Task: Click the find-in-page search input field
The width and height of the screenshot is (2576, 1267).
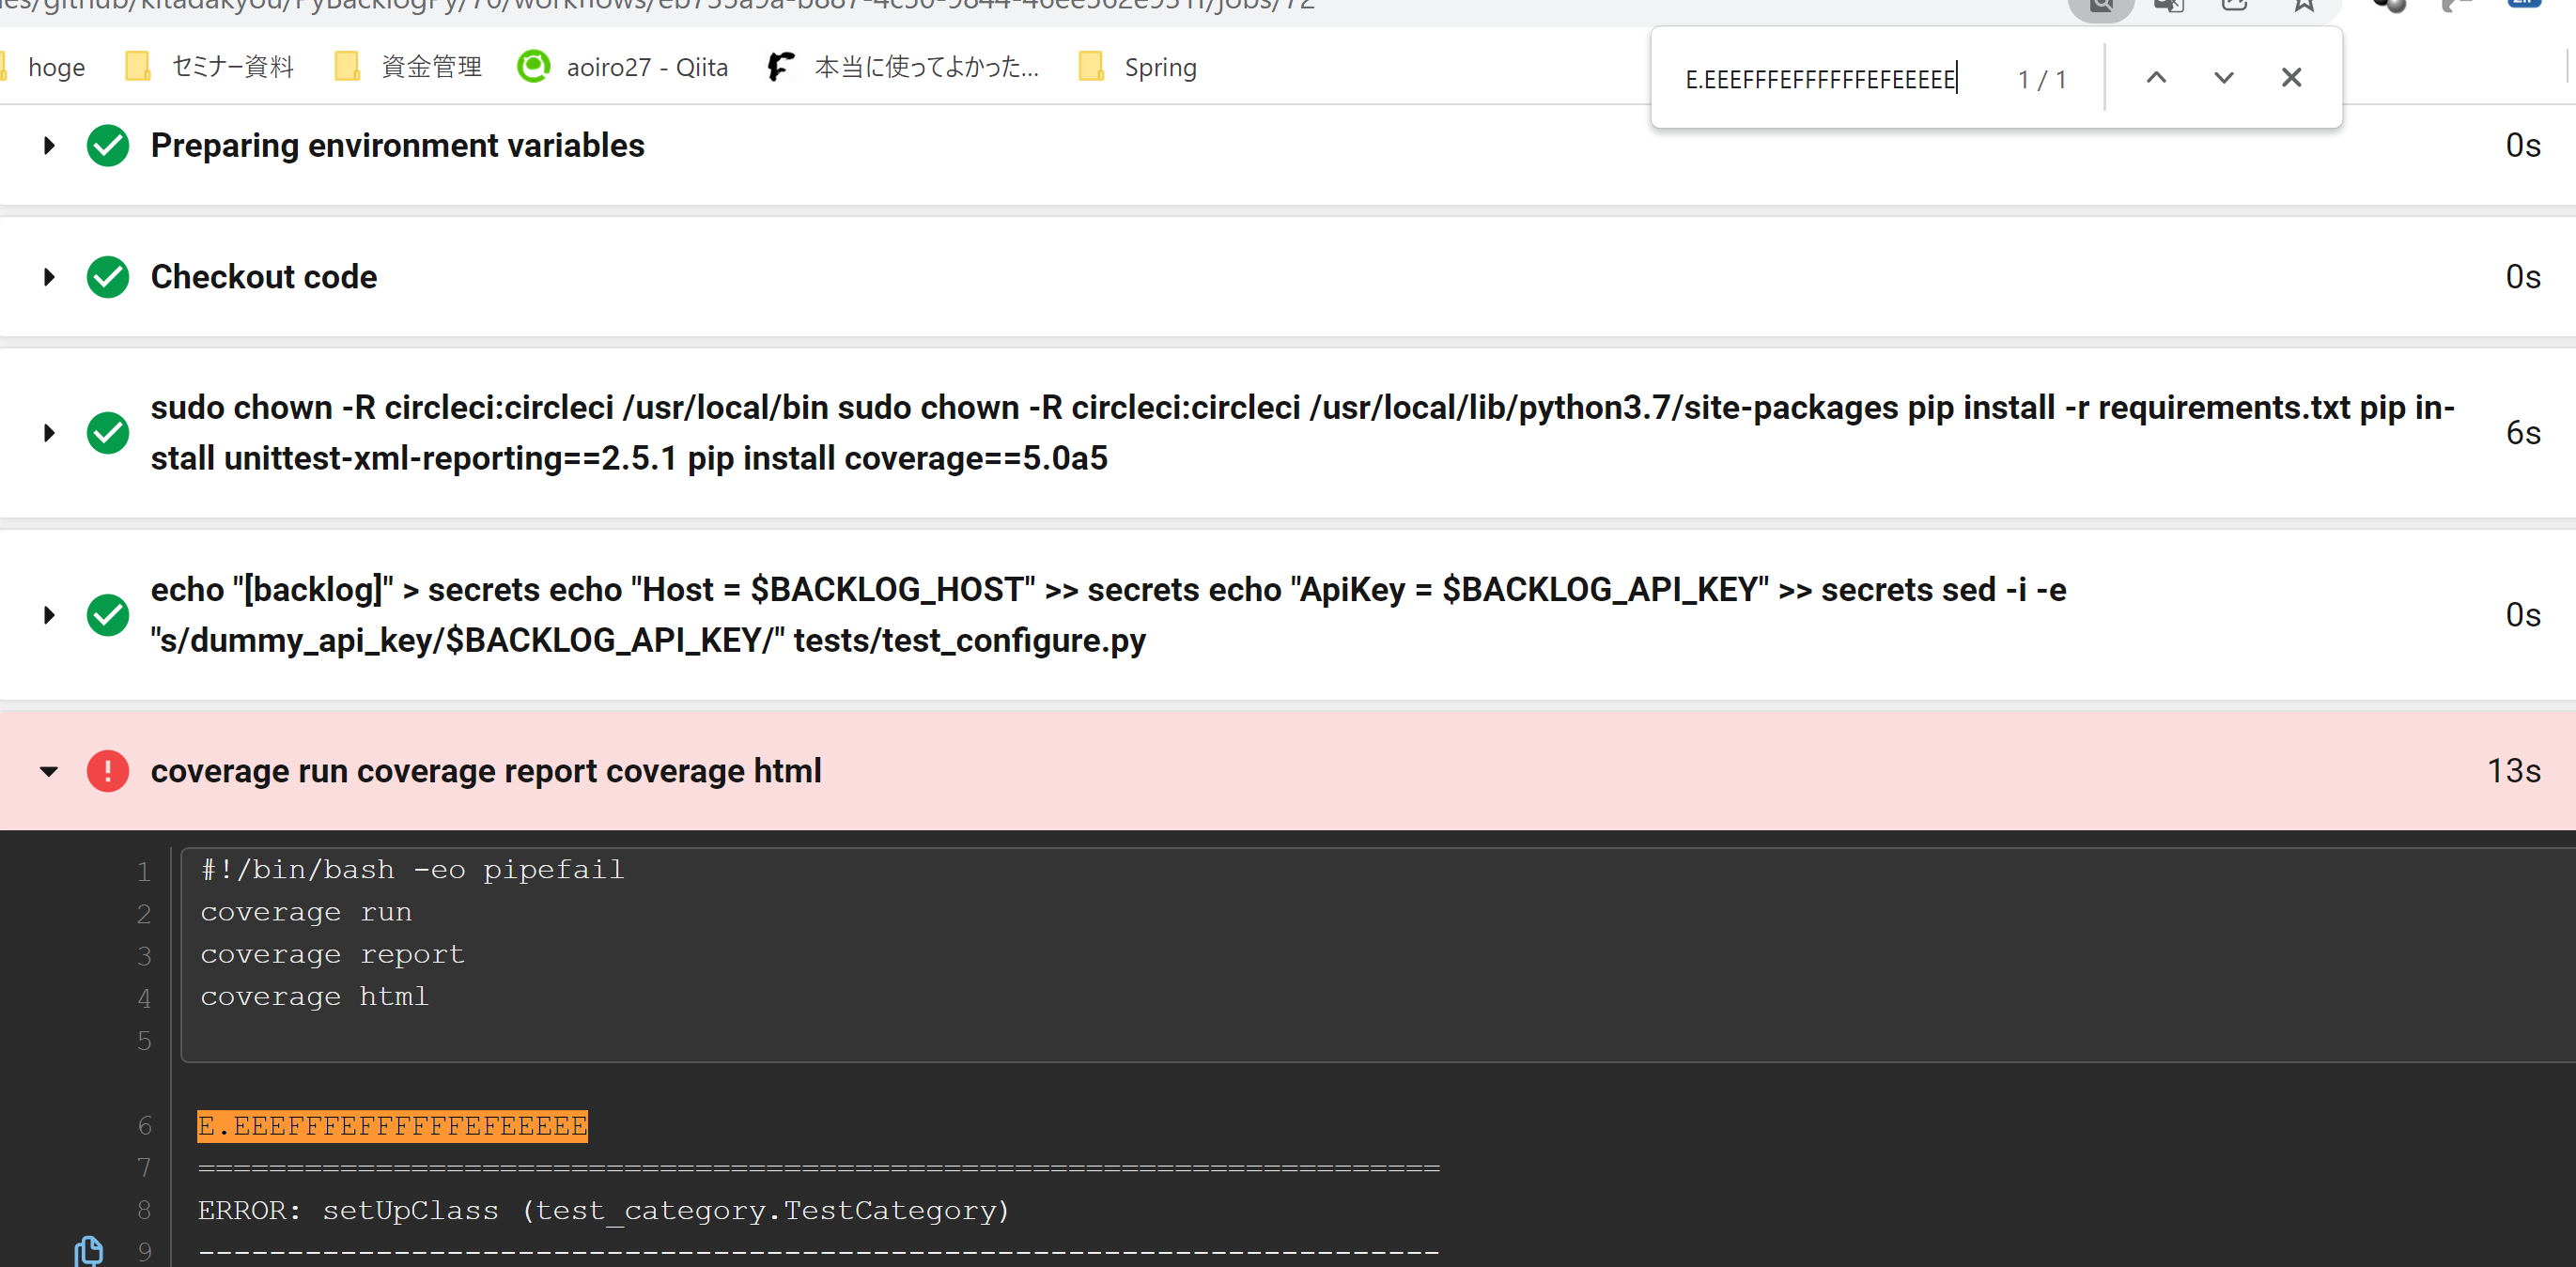Action: coord(1820,78)
